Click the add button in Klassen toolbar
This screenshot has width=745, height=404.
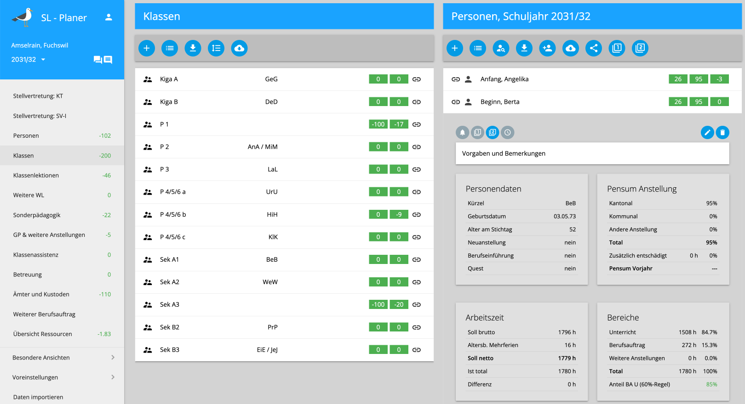pos(147,48)
